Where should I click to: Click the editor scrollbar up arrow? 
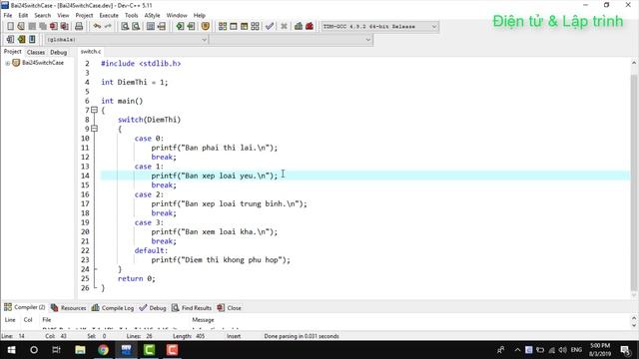tap(634, 63)
